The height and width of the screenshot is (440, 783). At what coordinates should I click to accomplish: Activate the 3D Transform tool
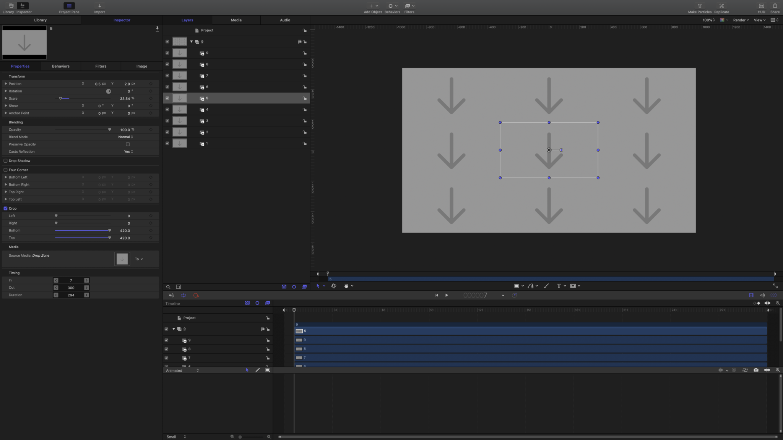[x=333, y=286]
